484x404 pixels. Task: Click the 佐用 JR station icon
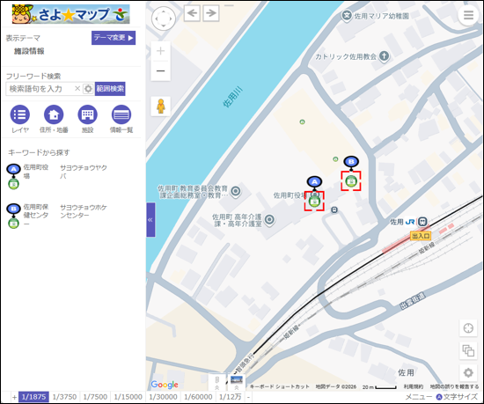click(x=422, y=222)
